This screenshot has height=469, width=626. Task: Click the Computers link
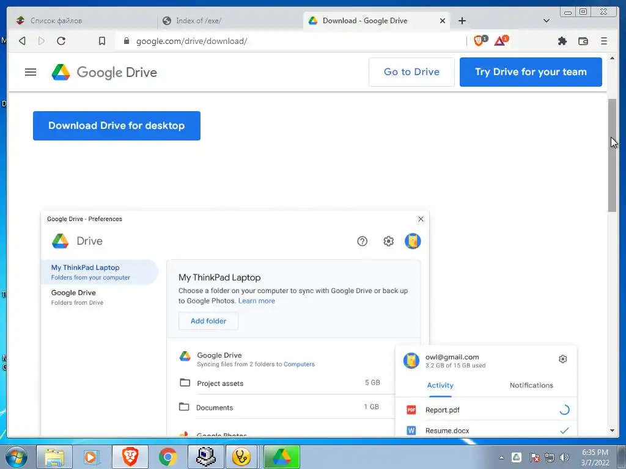coord(299,364)
